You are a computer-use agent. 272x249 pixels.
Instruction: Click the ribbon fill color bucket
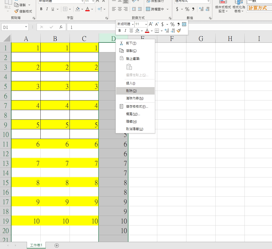(x=78, y=9)
